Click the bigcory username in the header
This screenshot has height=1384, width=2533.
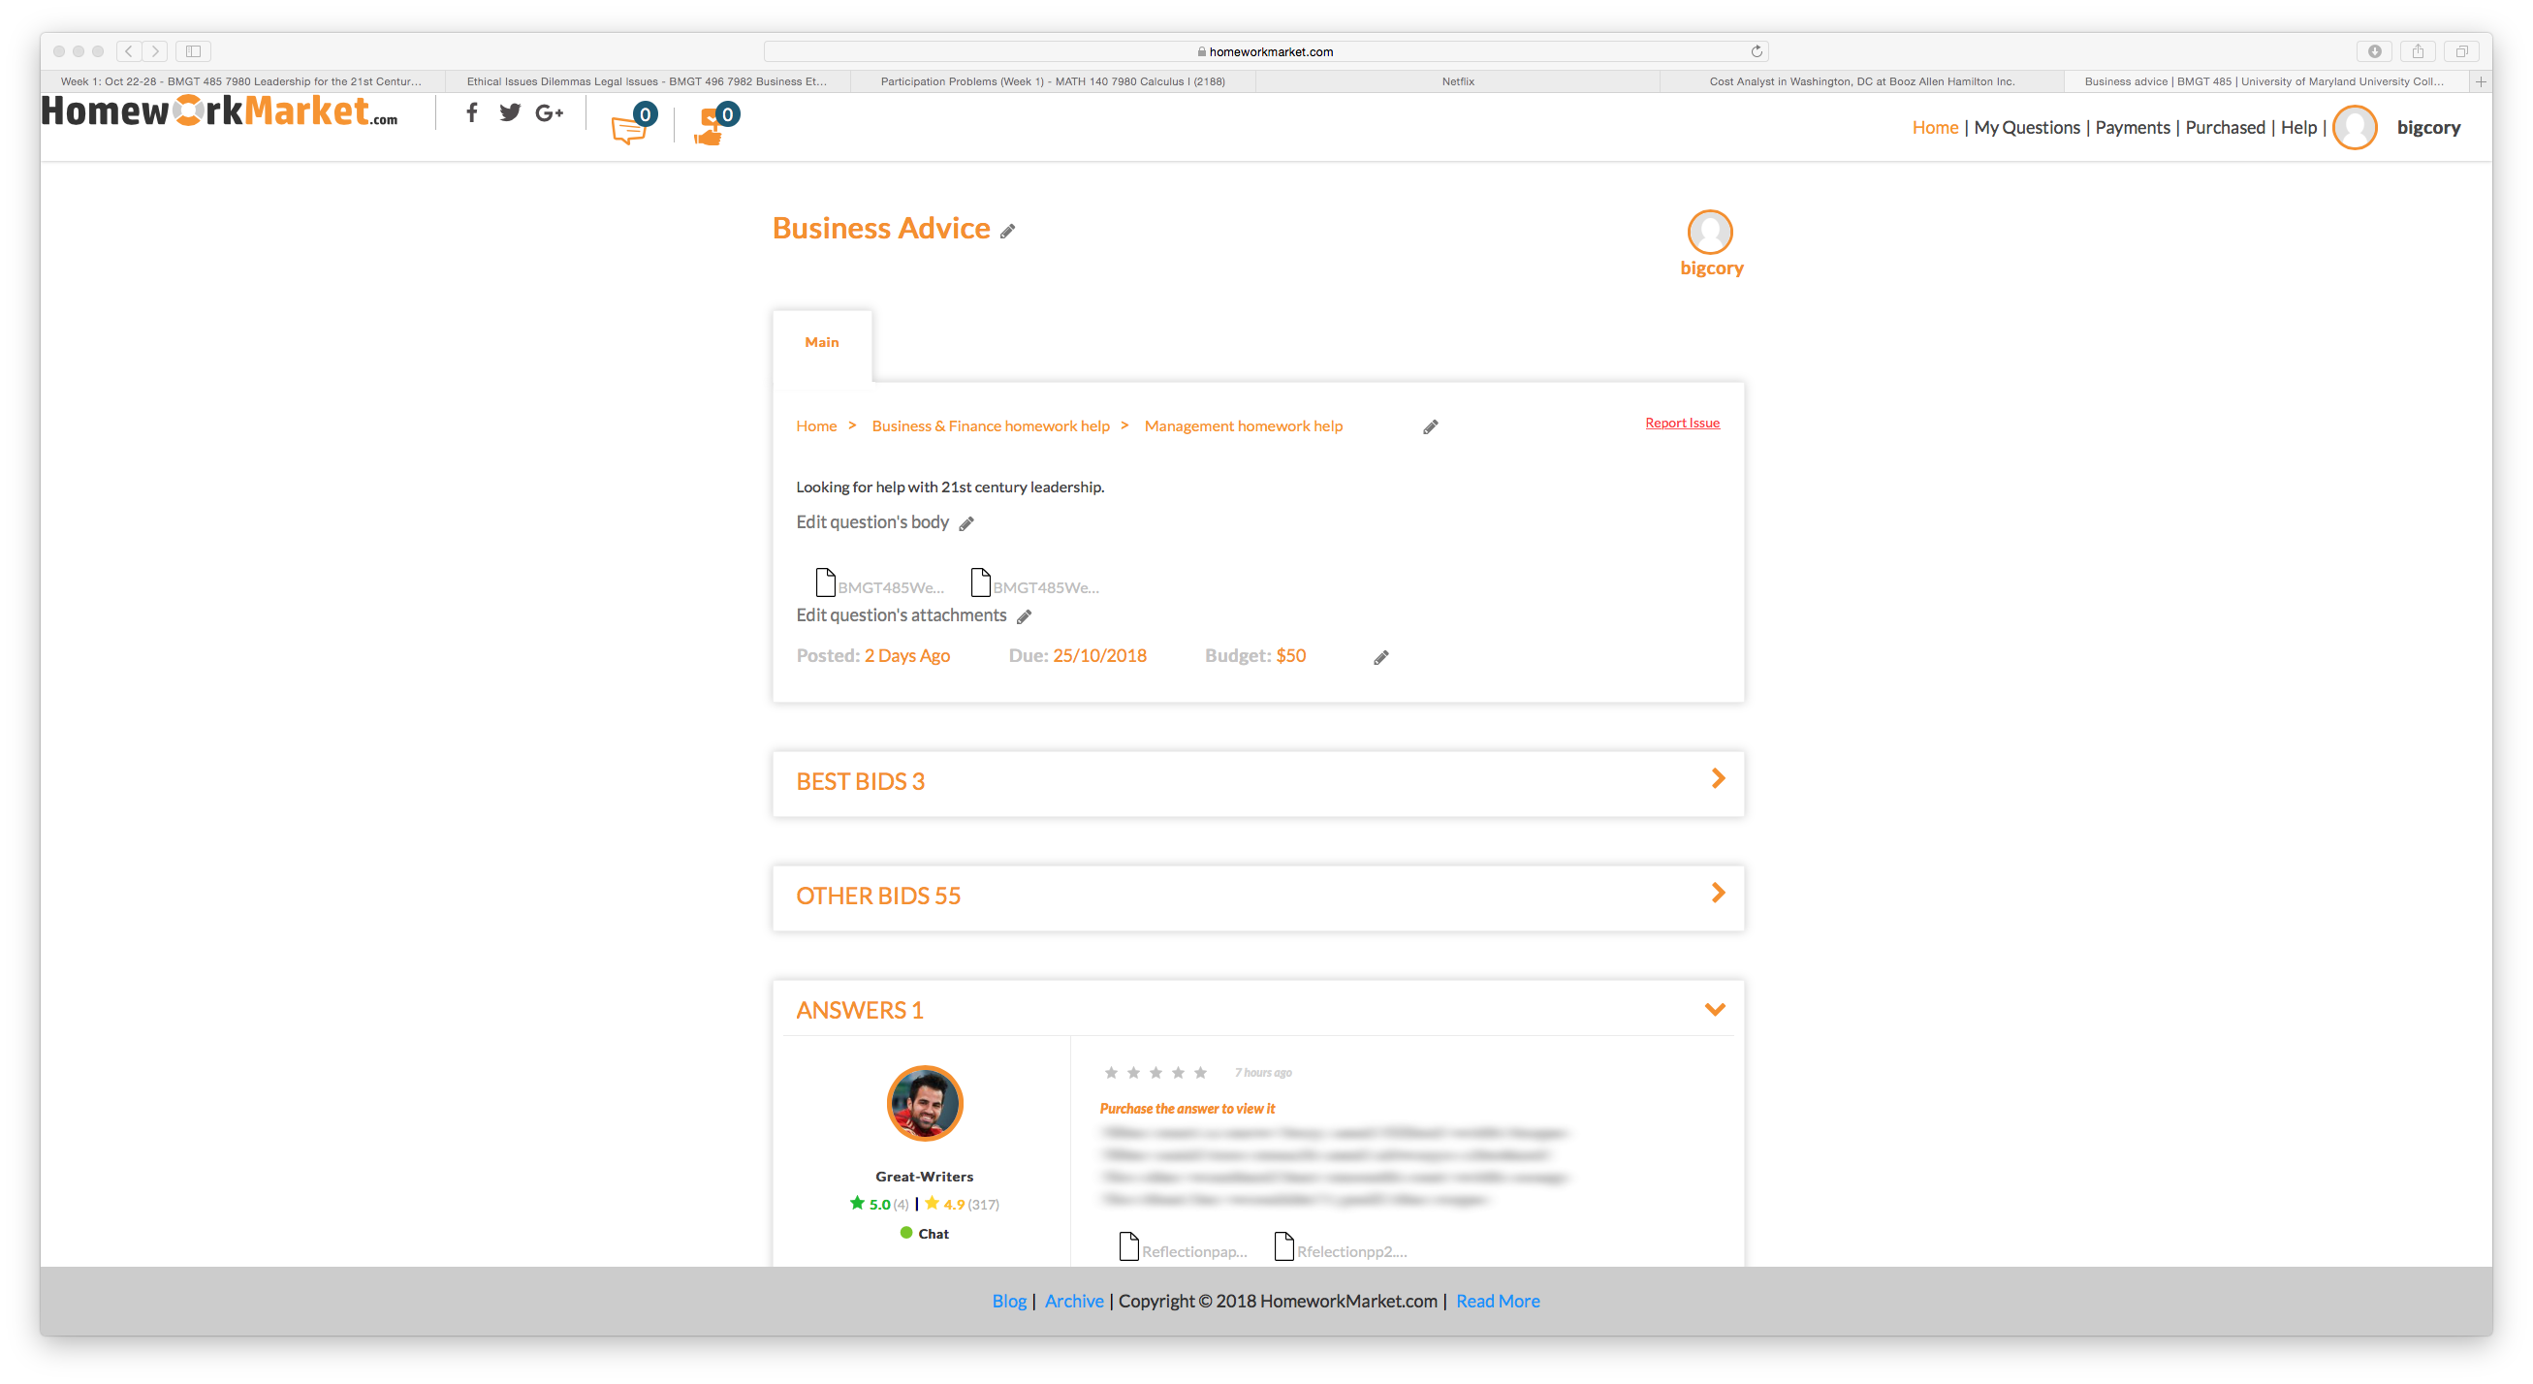(2427, 128)
